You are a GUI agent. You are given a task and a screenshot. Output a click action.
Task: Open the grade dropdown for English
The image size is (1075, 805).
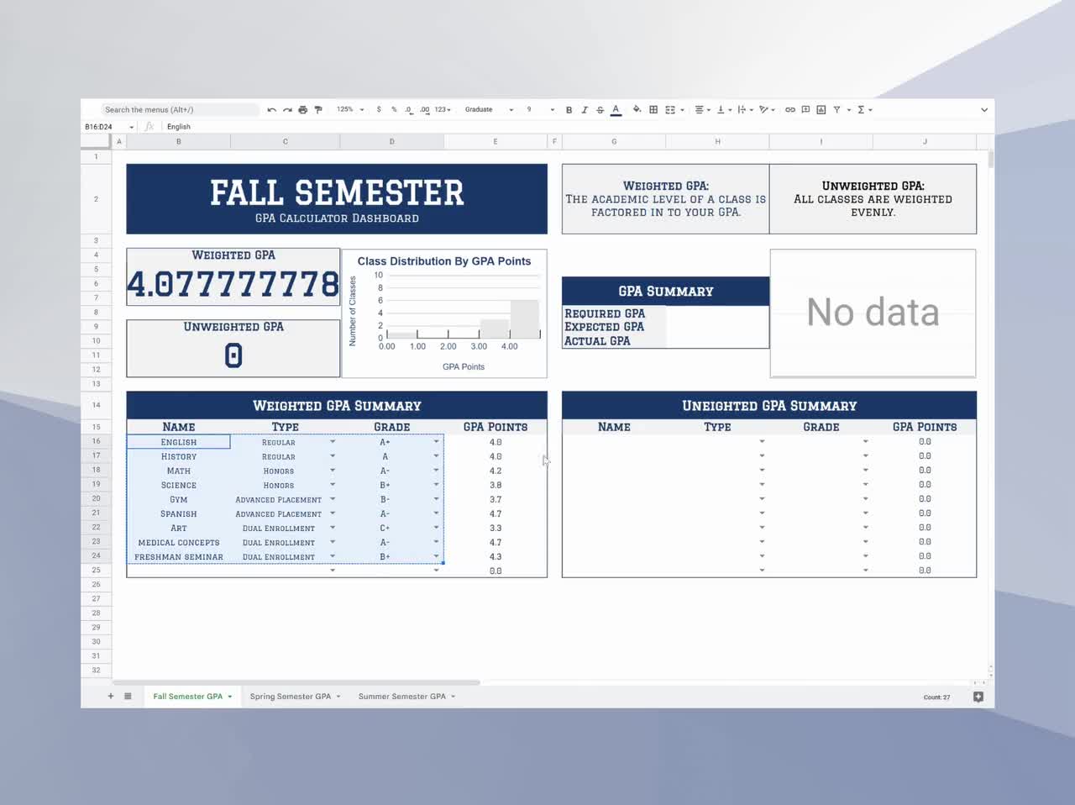click(436, 441)
